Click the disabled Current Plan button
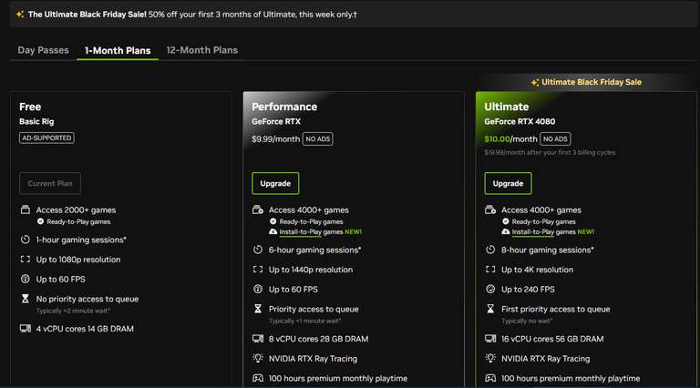The image size is (700, 388). pyautogui.click(x=50, y=183)
